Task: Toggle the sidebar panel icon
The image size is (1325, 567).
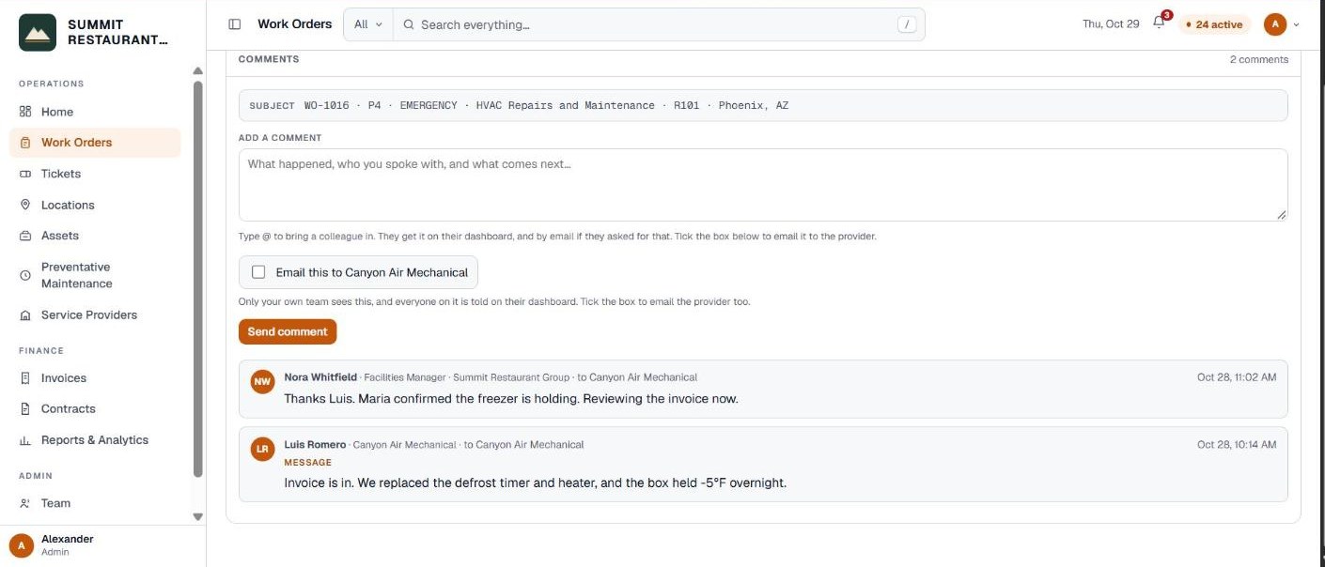Action: pos(235,24)
